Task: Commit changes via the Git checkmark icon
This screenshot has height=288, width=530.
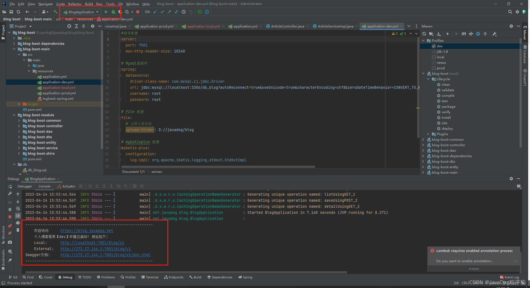Action: click(162, 12)
